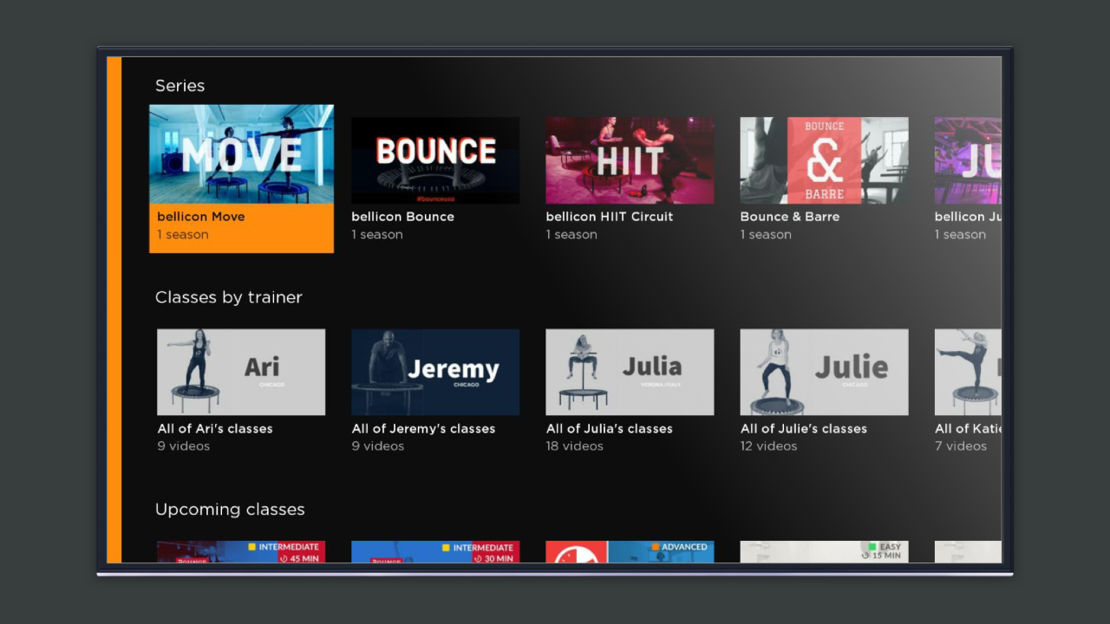This screenshot has width=1110, height=624.
Task: Open the Bounce & Barre series thumbnail
Action: [x=824, y=160]
